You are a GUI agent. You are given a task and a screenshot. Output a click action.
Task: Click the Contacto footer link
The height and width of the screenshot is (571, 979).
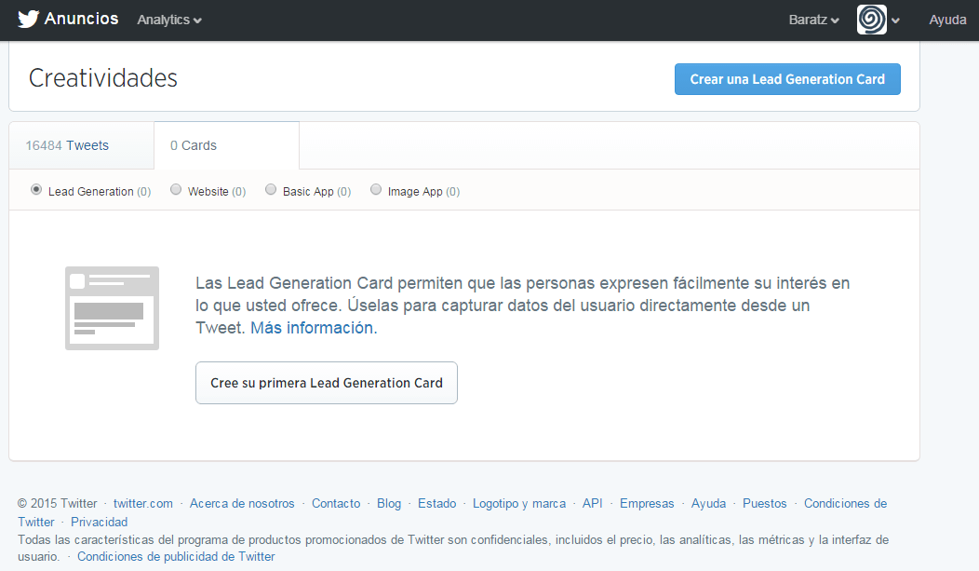(336, 504)
